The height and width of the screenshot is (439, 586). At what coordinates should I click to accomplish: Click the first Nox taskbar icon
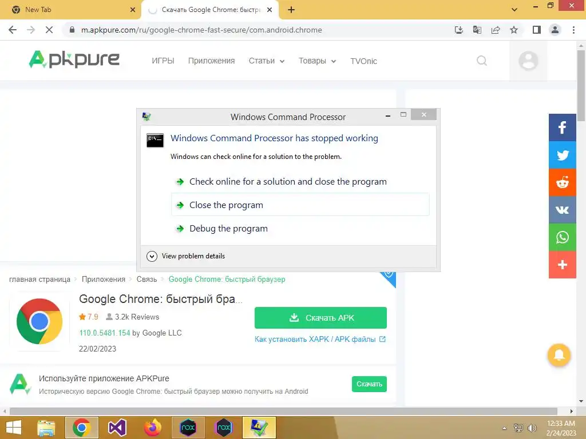click(x=188, y=428)
